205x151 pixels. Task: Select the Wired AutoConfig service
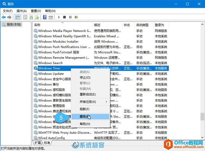[51, 138]
